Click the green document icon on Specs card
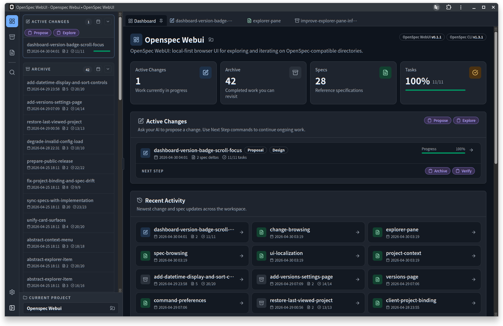This screenshot has width=503, height=326. click(x=385, y=73)
